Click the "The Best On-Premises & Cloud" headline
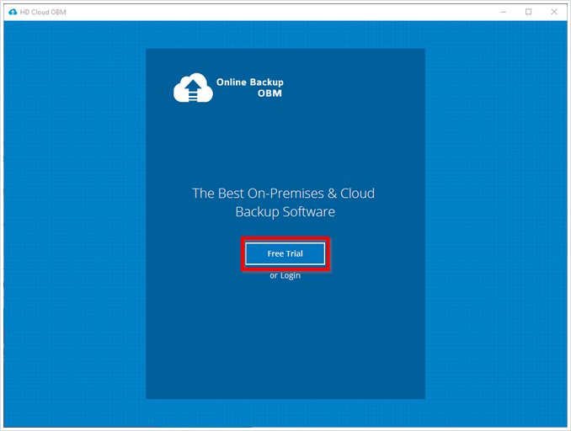 (x=283, y=194)
